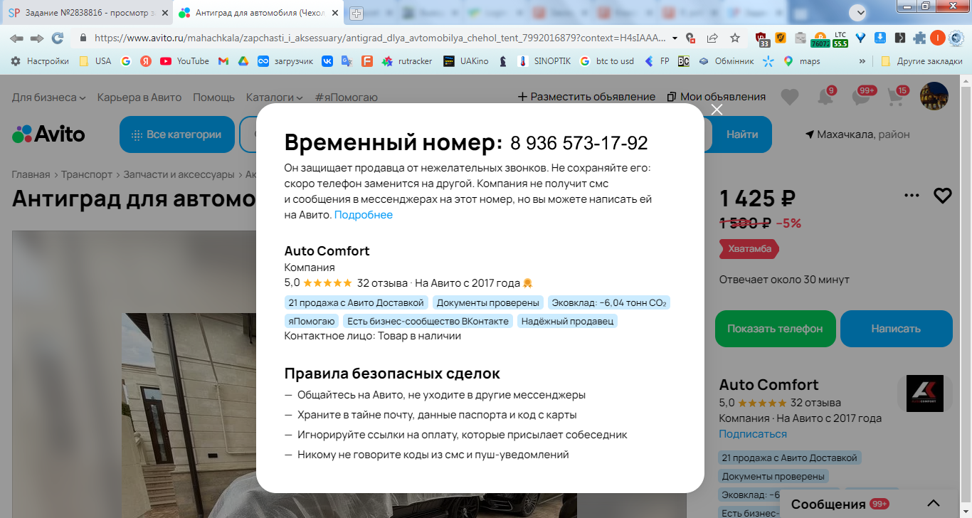Click the Написать button
The height and width of the screenshot is (518, 972).
point(896,329)
